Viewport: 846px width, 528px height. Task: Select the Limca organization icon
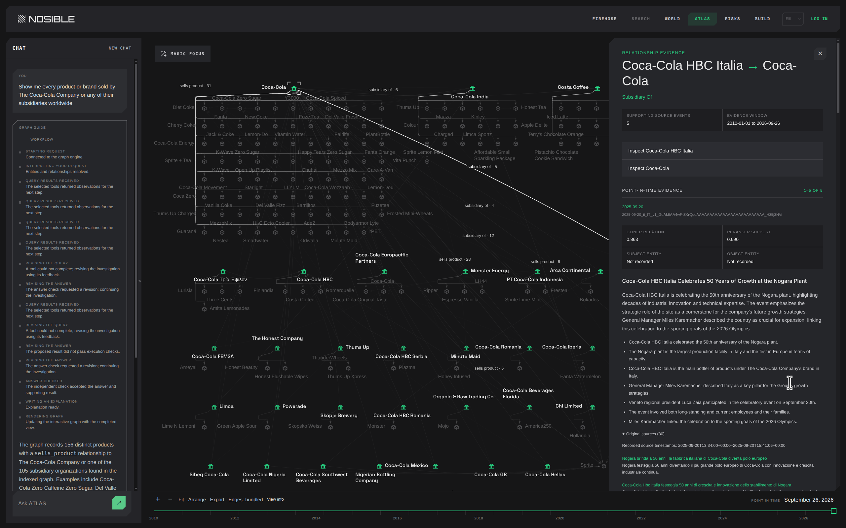pyautogui.click(x=214, y=407)
